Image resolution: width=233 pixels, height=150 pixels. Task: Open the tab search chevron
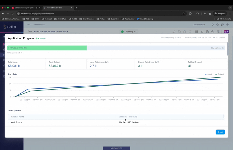pyautogui.click(x=230, y=8)
